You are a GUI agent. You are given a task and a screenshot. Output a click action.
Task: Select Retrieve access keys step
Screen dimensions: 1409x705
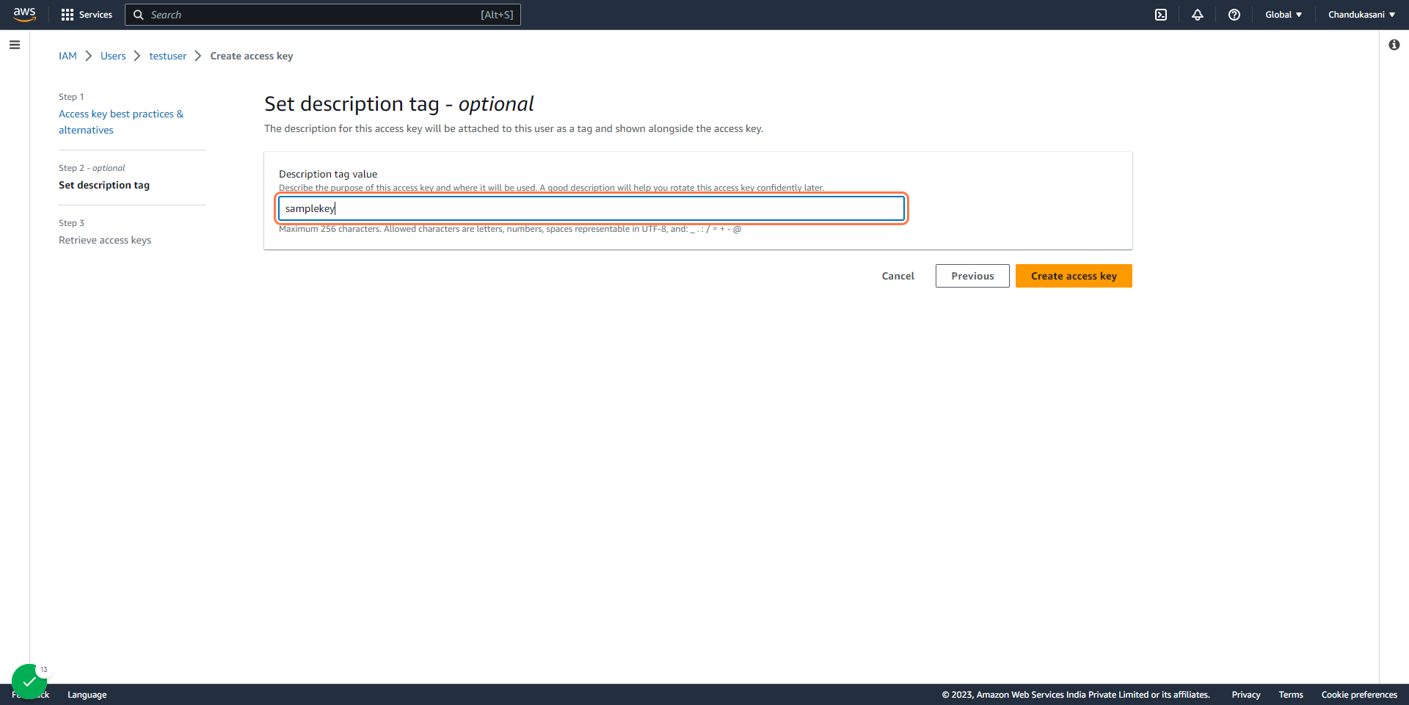[x=105, y=240]
